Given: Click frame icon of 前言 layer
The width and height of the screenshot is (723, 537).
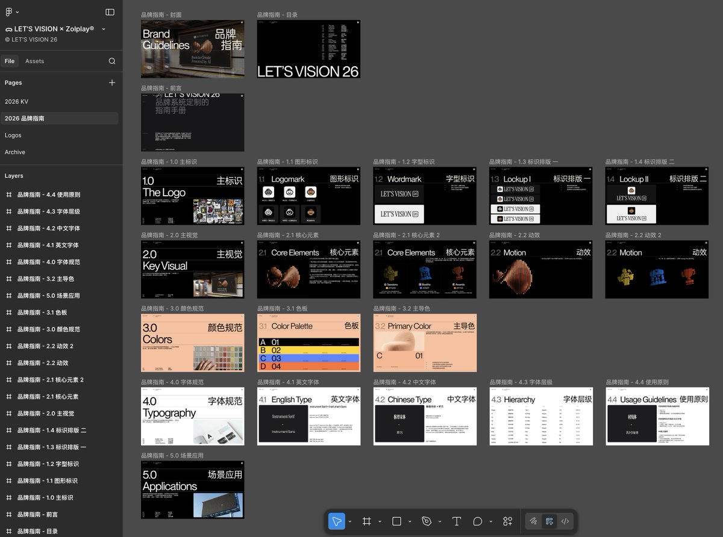Looking at the screenshot, I should click(x=9, y=515).
